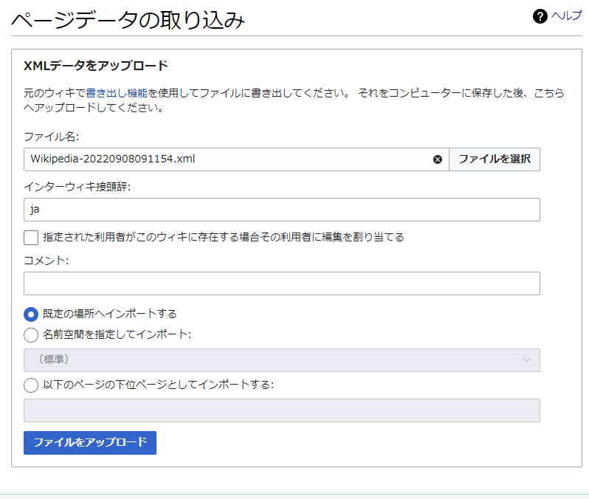
Task: Click into the コメント text box
Action: click(281, 283)
